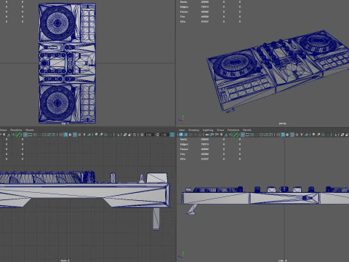Image resolution: width=349 pixels, height=262 pixels.
Task: Enable Multisample Anti-aliasing in front view panel
Action: (105, 135)
